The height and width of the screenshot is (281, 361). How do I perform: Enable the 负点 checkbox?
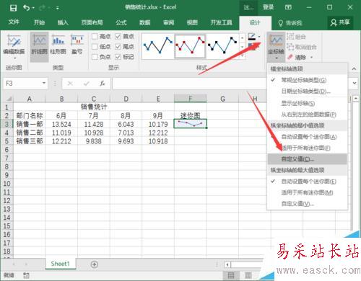coord(95,57)
